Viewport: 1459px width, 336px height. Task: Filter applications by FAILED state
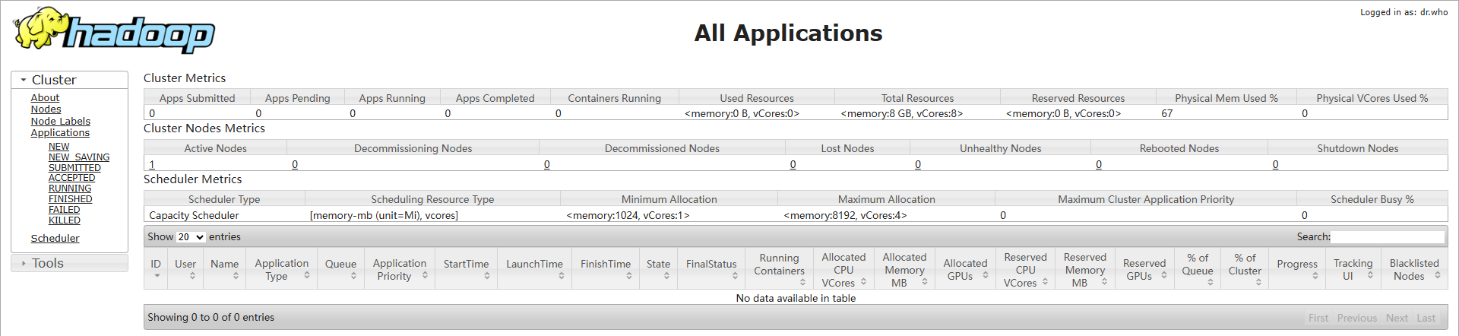pos(64,210)
